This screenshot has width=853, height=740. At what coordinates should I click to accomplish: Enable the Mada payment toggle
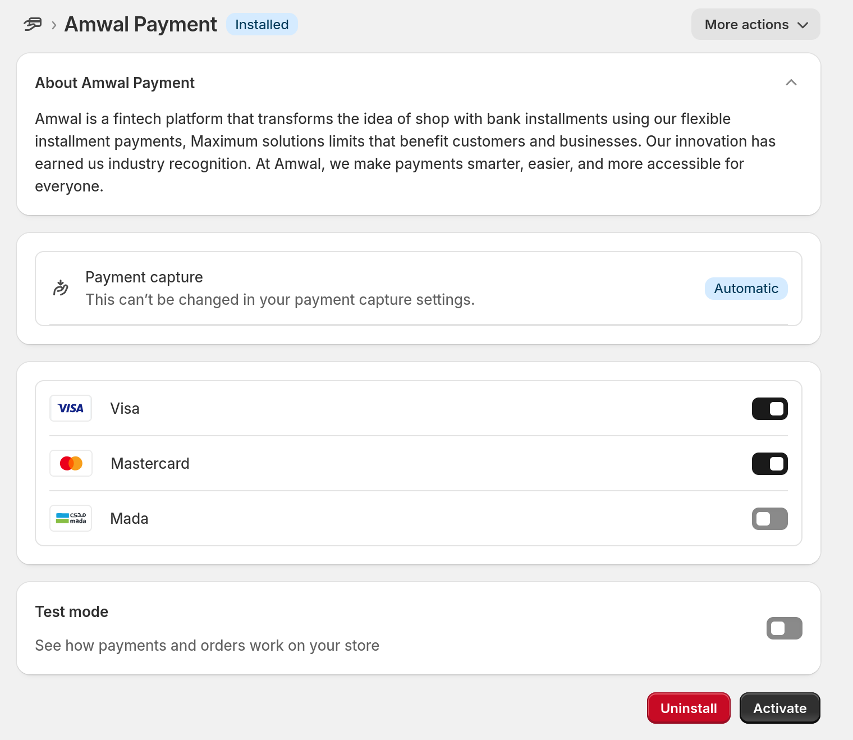coord(770,519)
